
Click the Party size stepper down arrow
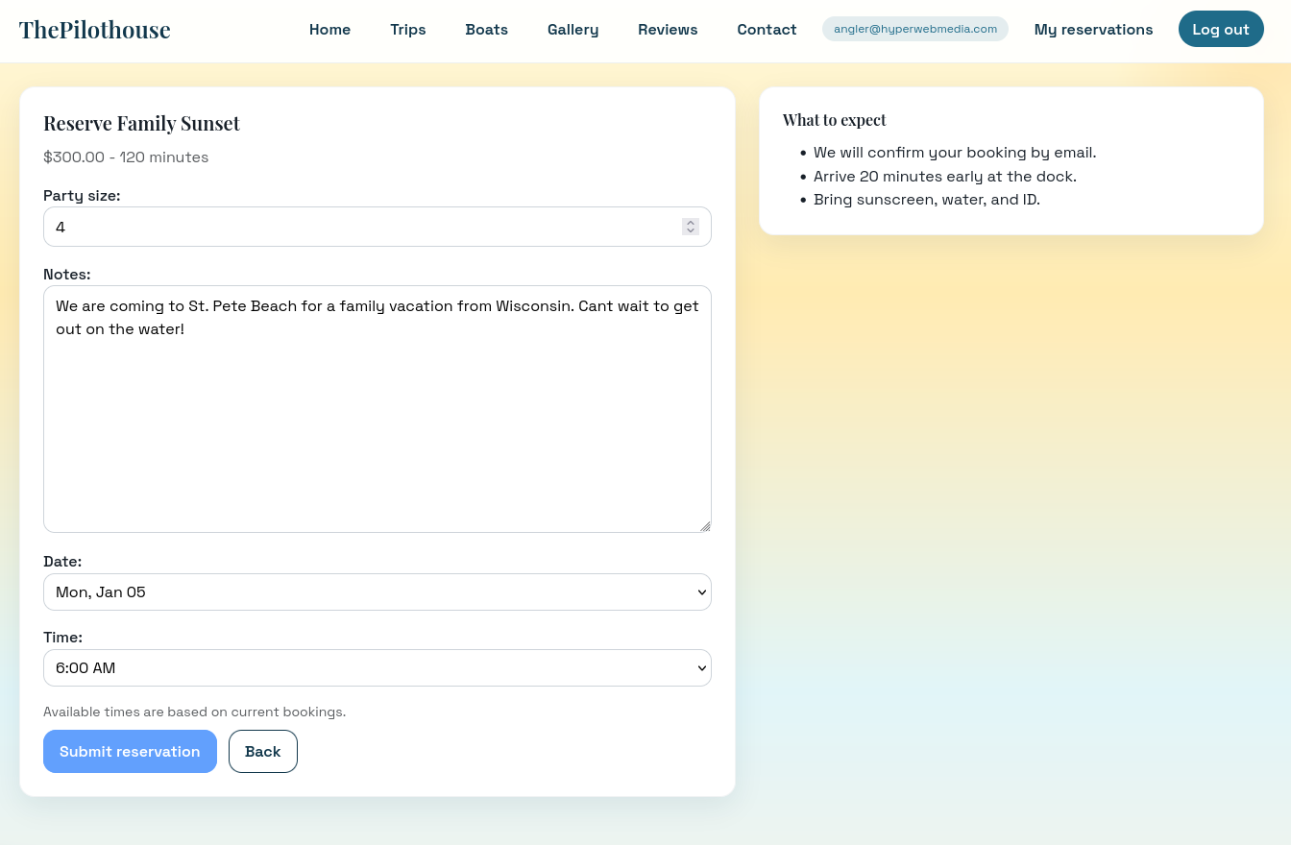pos(691,231)
